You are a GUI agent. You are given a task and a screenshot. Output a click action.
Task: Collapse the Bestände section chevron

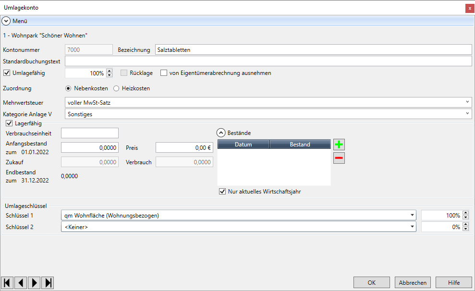[221, 133]
